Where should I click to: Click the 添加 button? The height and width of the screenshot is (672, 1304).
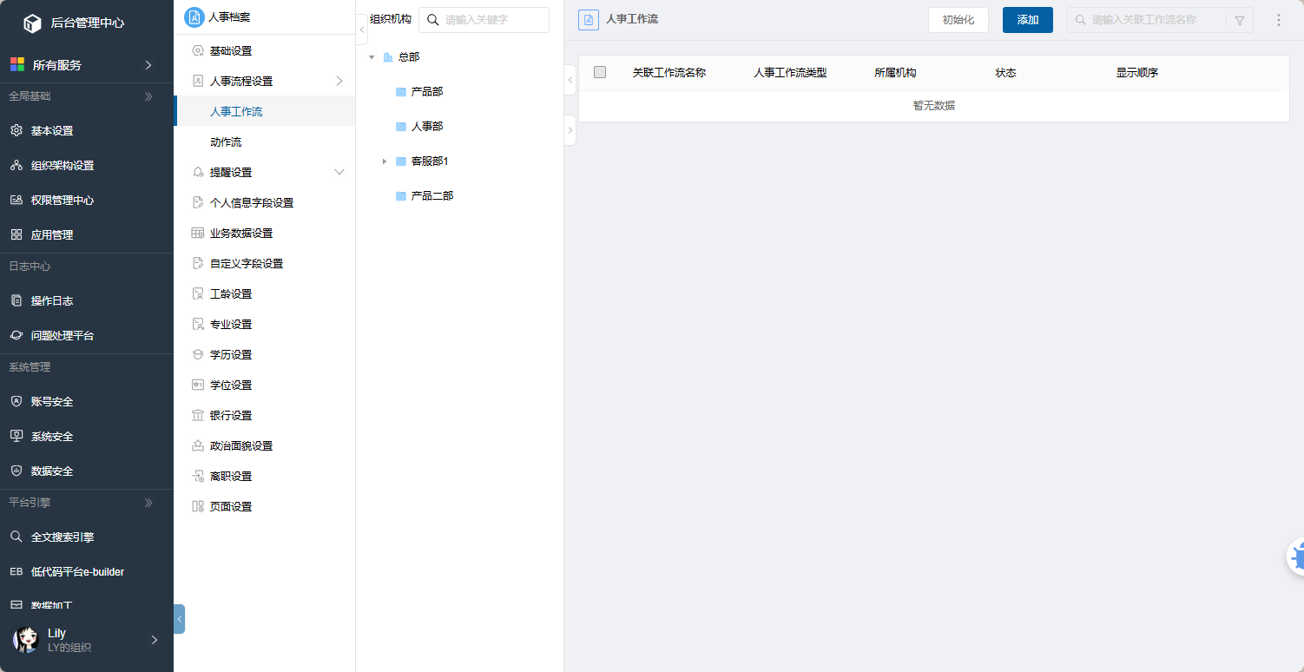(1027, 20)
